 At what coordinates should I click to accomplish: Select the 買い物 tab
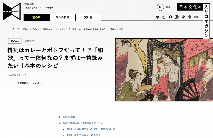[88, 17]
